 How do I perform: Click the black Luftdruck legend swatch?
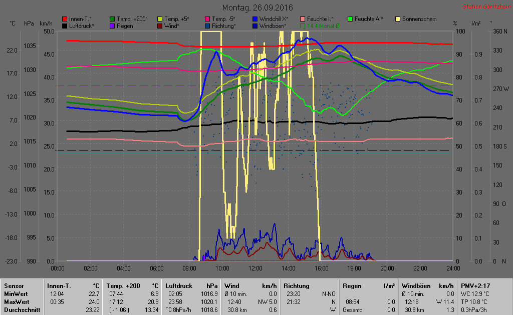pyautogui.click(x=65, y=26)
